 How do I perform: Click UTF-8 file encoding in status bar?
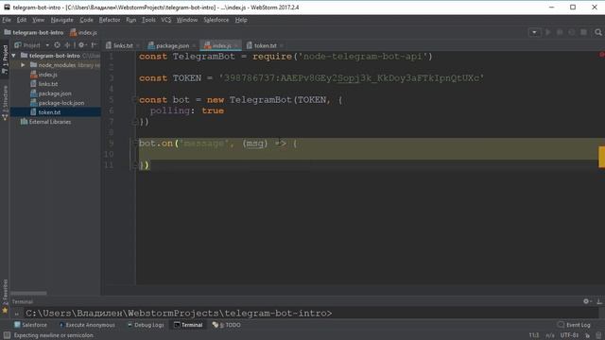(x=569, y=335)
